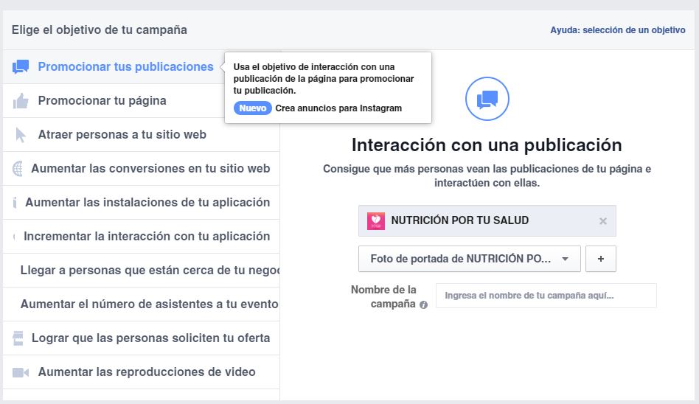Click the Elige el objetivo de tu campaña title
Viewport: 699px width, 404px height.
[100, 30]
